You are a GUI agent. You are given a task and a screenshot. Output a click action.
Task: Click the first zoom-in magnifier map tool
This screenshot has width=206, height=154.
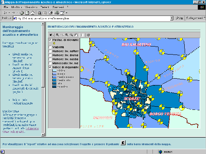click(58, 35)
